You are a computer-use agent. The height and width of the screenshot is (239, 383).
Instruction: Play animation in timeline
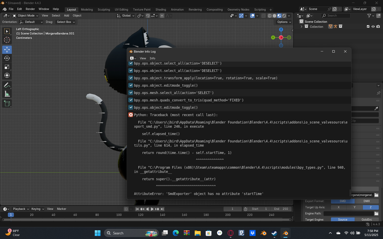[152, 209]
